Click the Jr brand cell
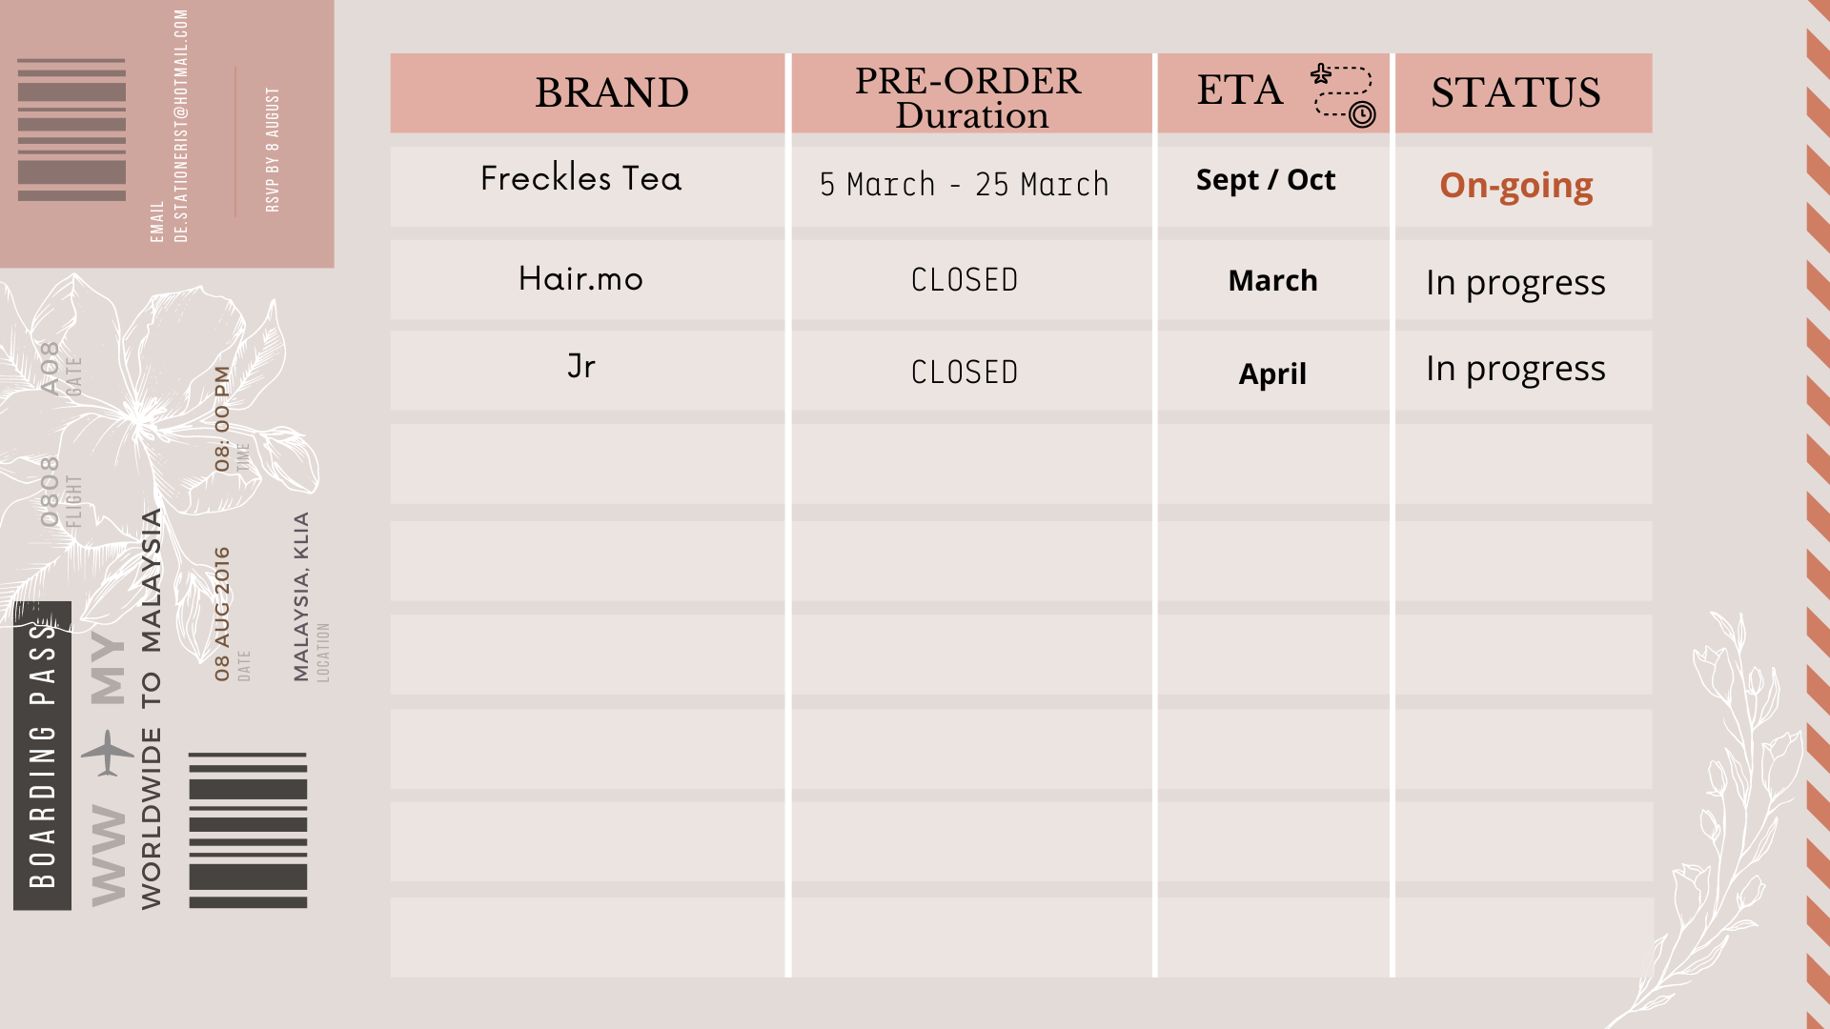Image resolution: width=1830 pixels, height=1029 pixels. click(x=587, y=371)
